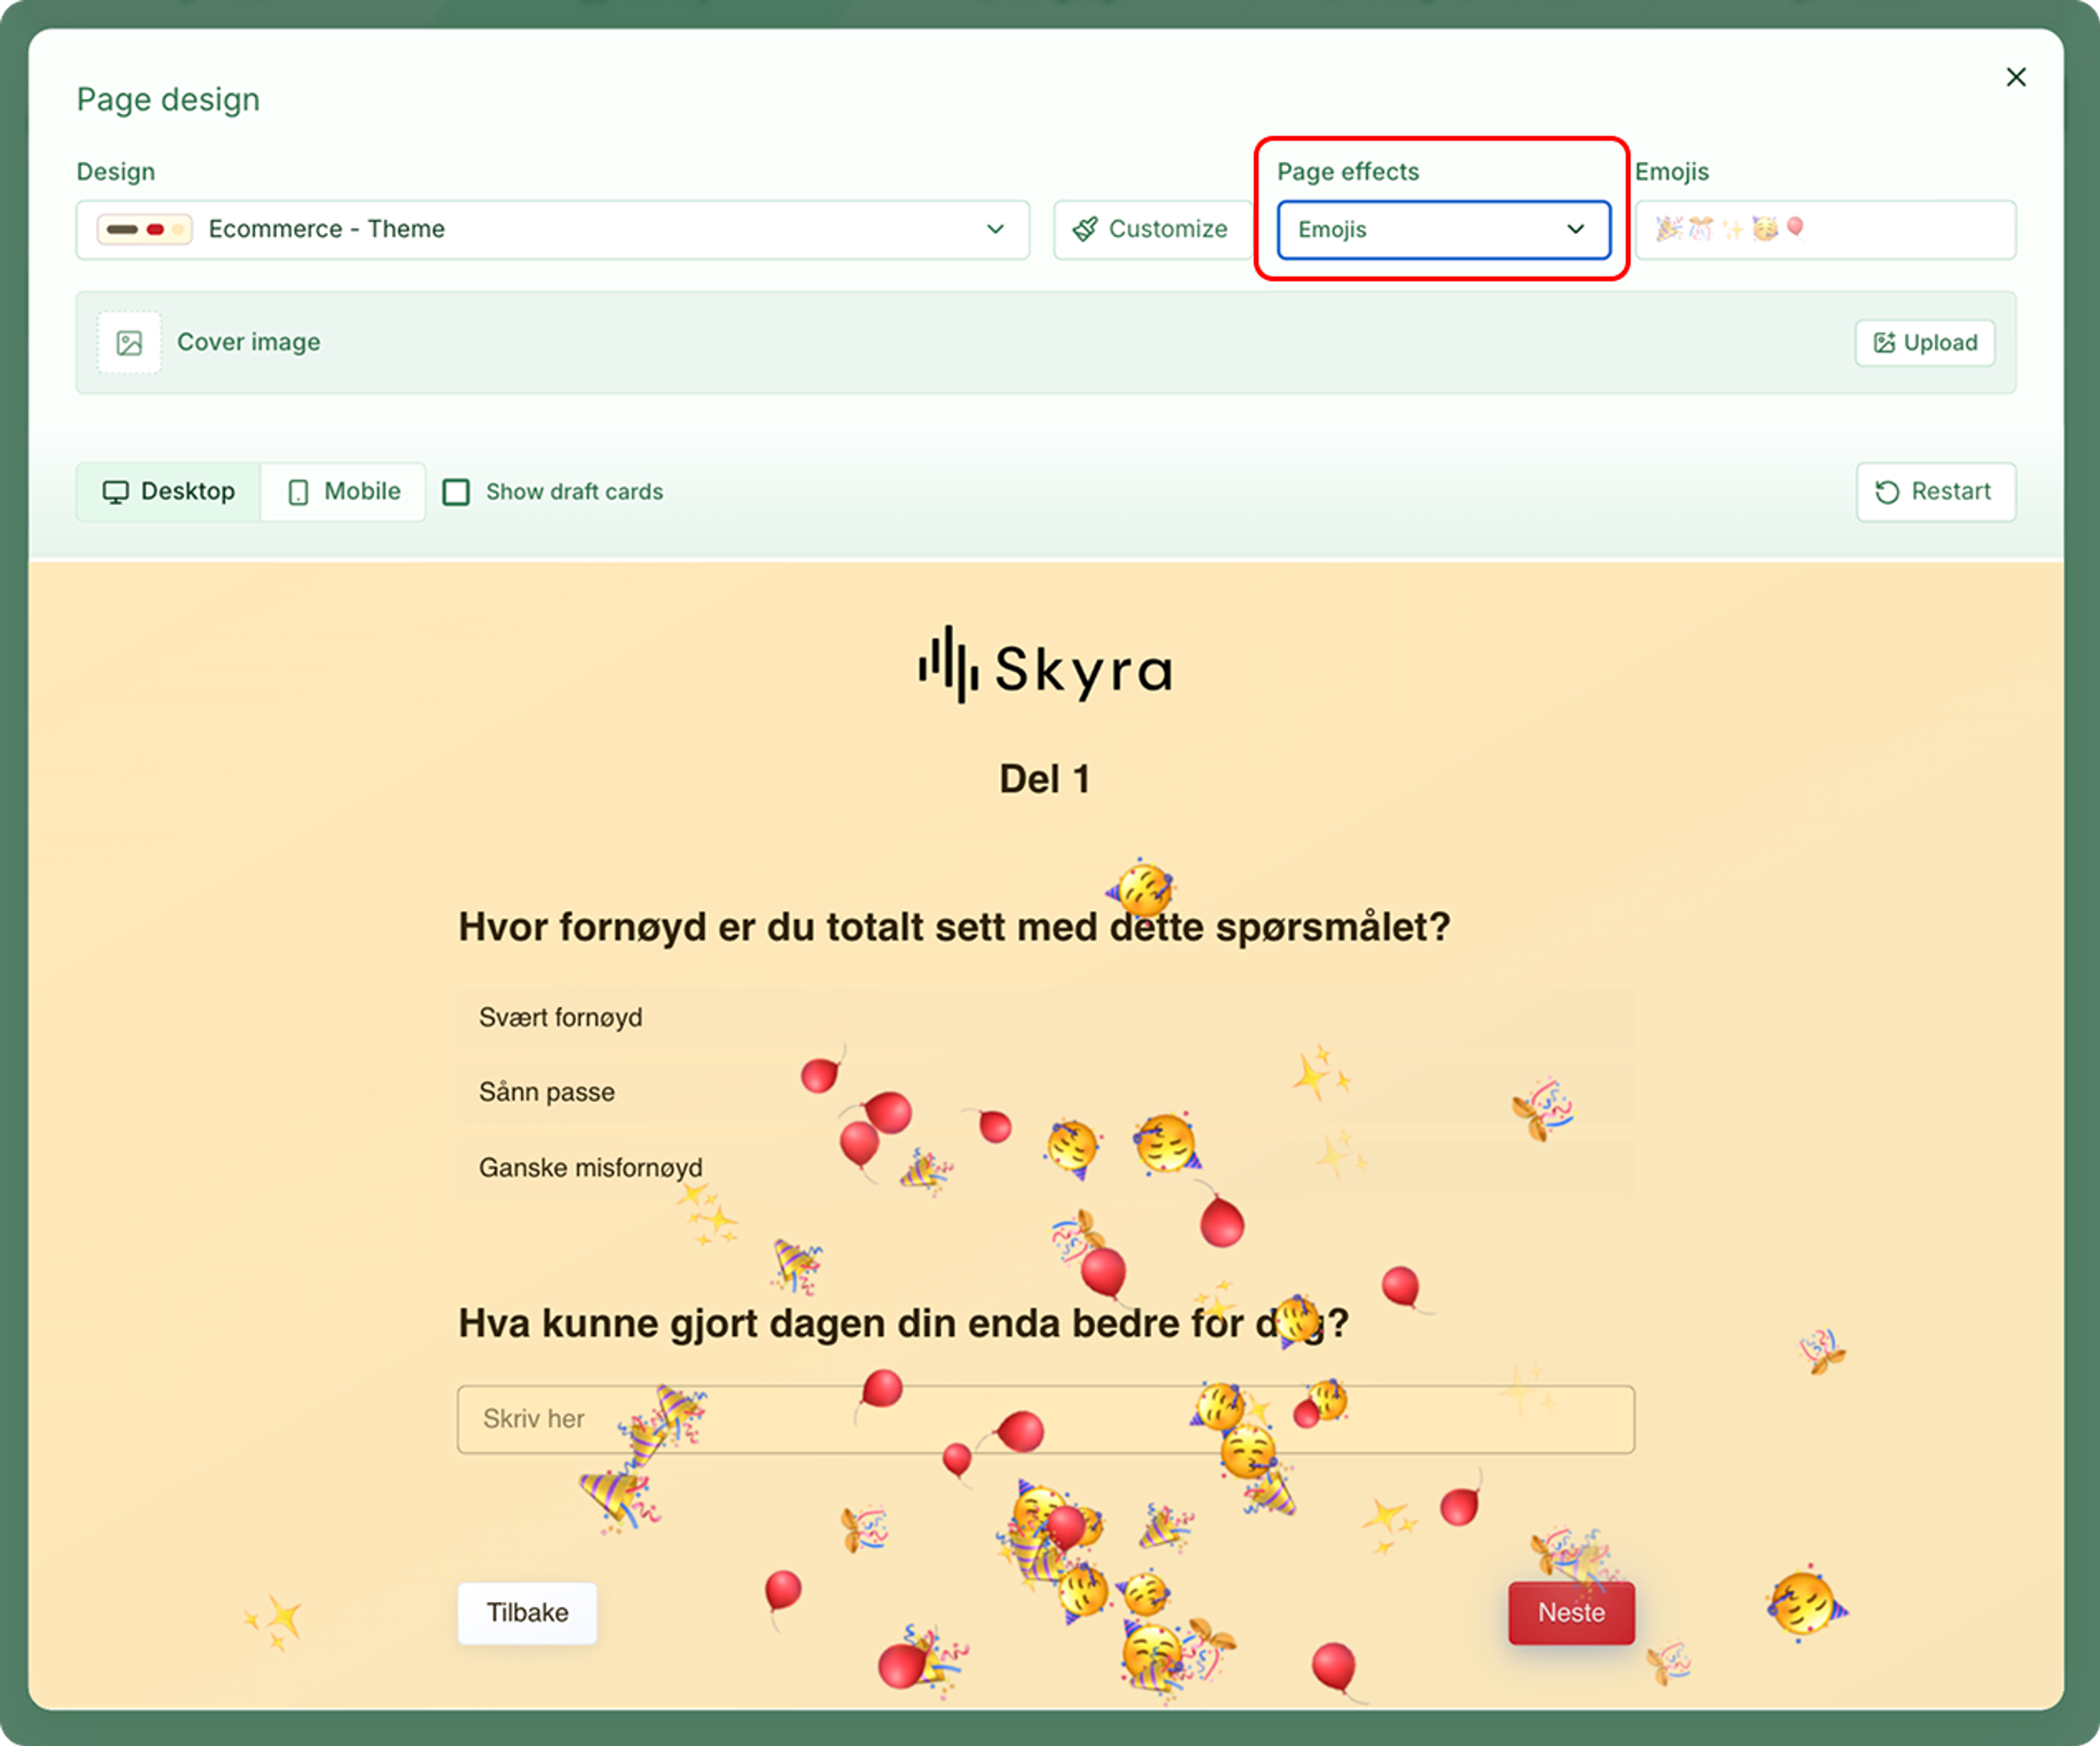Click the Page effects label

pyautogui.click(x=1347, y=171)
